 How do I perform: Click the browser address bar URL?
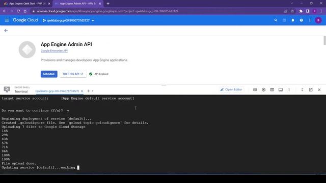click(107, 11)
